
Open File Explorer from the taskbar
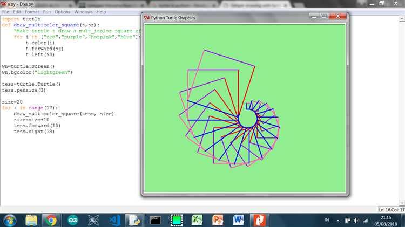point(31,221)
